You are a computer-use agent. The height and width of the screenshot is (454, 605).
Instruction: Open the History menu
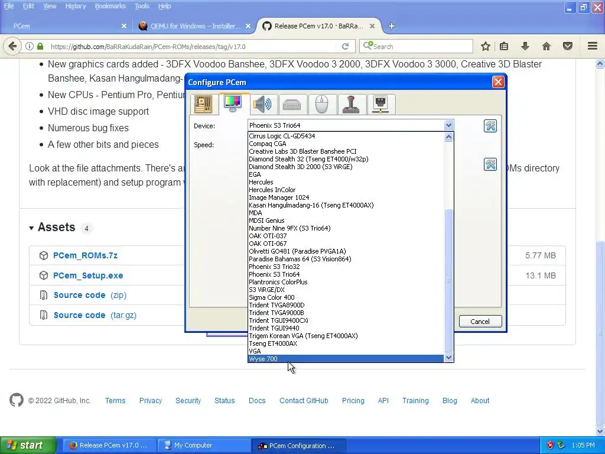click(75, 6)
